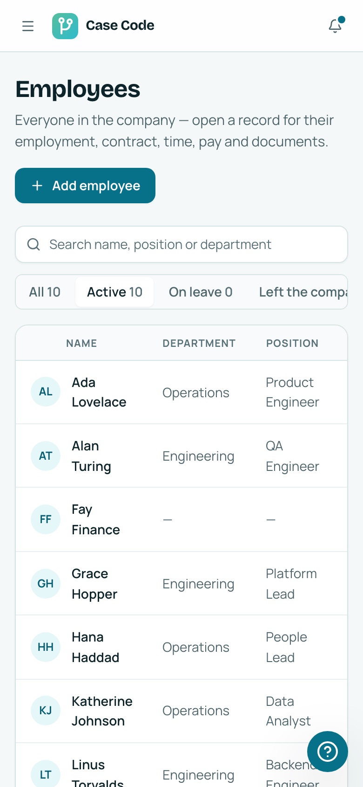This screenshot has width=363, height=787.
Task: Click the POSITION column header
Action: coord(292,344)
